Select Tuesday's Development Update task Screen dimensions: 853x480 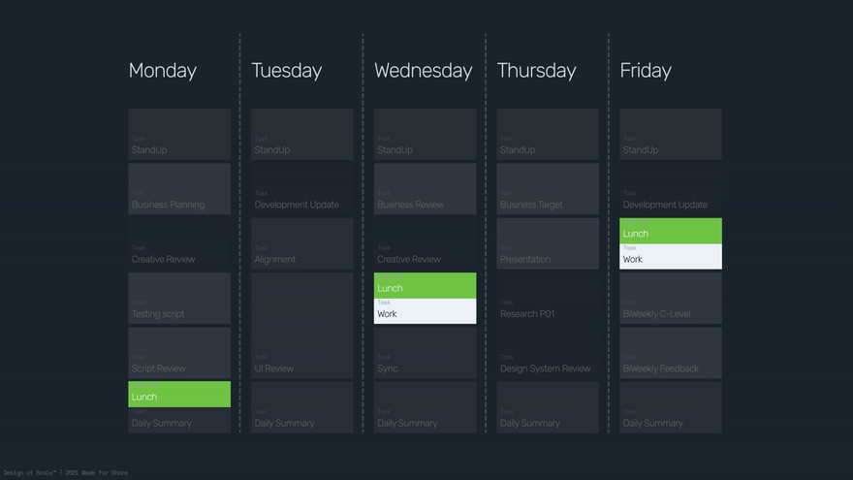click(301, 189)
